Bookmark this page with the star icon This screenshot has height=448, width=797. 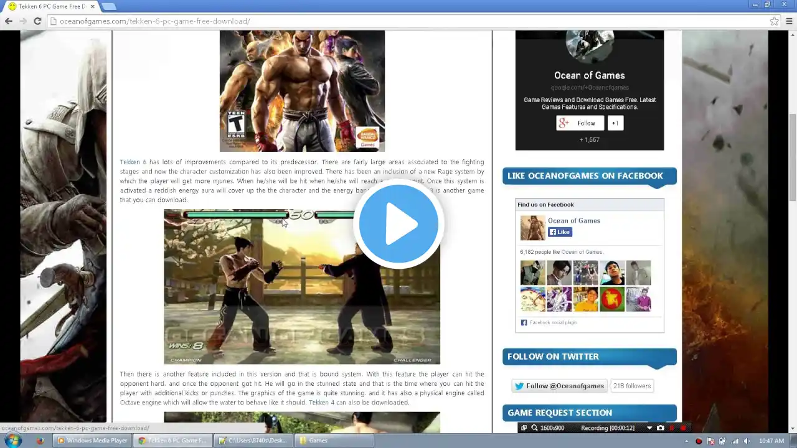click(x=774, y=21)
